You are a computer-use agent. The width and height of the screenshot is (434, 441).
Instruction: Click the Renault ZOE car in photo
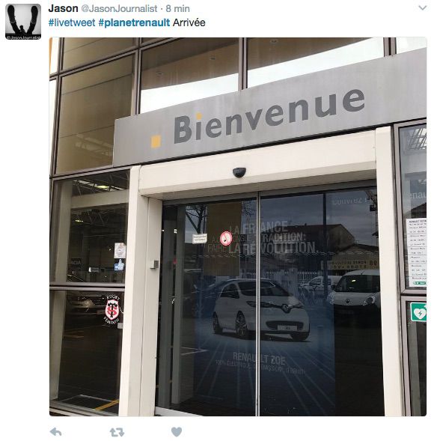(x=260, y=308)
